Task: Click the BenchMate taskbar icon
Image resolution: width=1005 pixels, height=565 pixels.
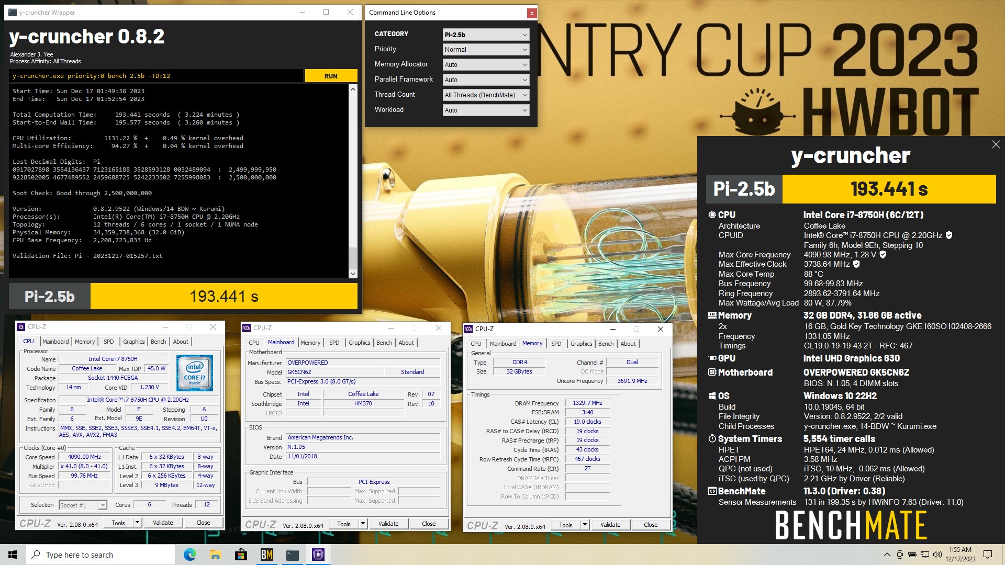Action: (x=266, y=555)
